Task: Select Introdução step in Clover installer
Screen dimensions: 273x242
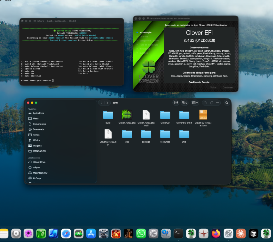Action: point(146,32)
